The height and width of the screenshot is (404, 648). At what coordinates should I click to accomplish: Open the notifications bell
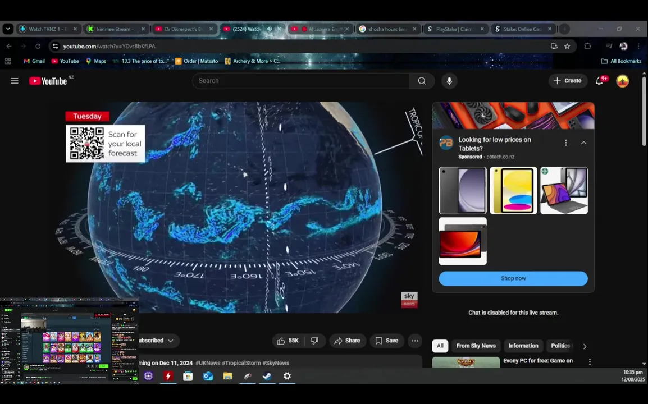tap(600, 81)
